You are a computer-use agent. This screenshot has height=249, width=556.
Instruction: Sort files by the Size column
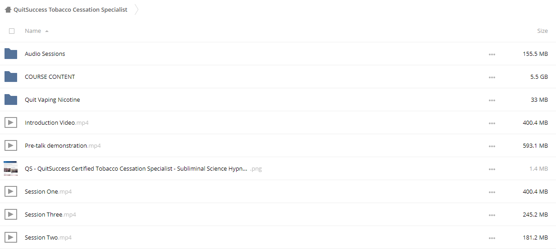[x=542, y=31]
